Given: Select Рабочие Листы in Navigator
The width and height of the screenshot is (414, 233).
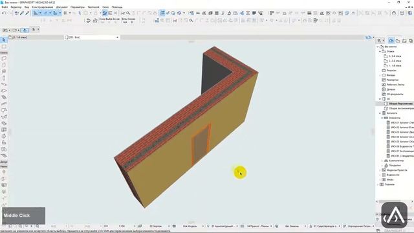Looking at the screenshot, I should point(395,85).
